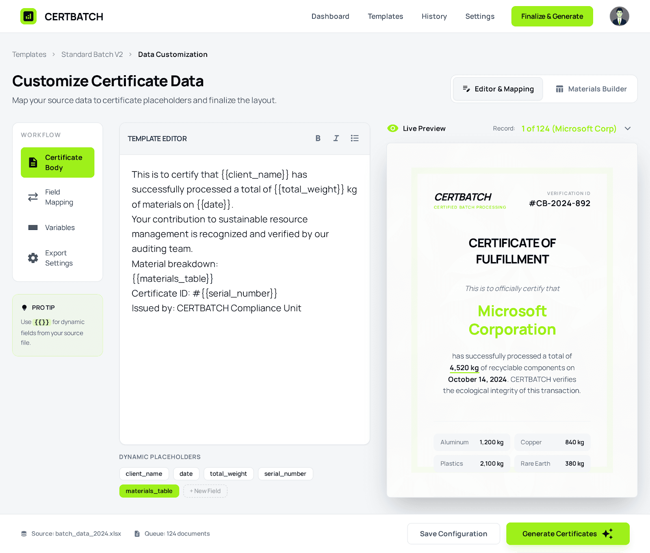
Task: Click the Copper 840 kg material cell
Action: coord(552,442)
